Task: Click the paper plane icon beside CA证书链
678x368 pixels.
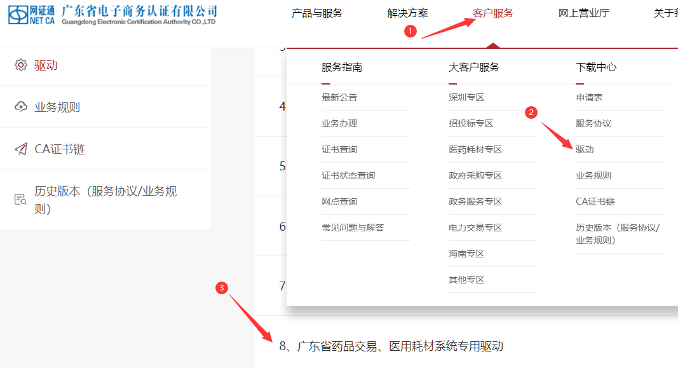Action: [21, 149]
